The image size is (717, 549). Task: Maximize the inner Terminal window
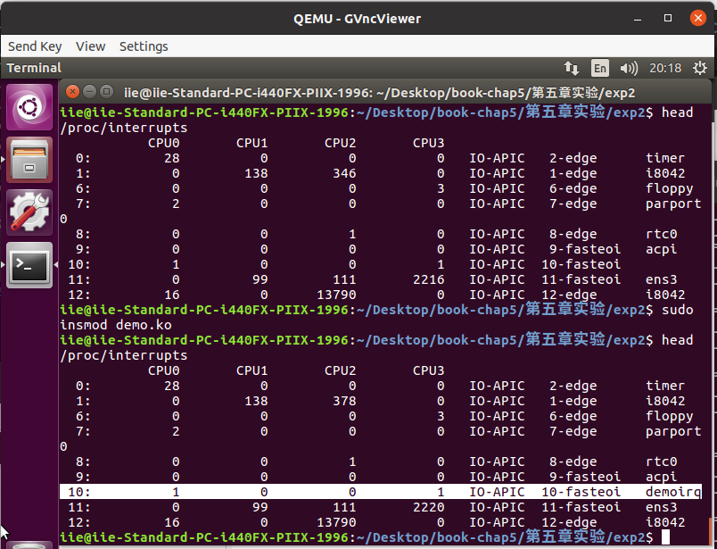point(106,92)
